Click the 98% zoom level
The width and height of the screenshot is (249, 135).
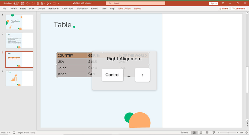(x=242, y=133)
